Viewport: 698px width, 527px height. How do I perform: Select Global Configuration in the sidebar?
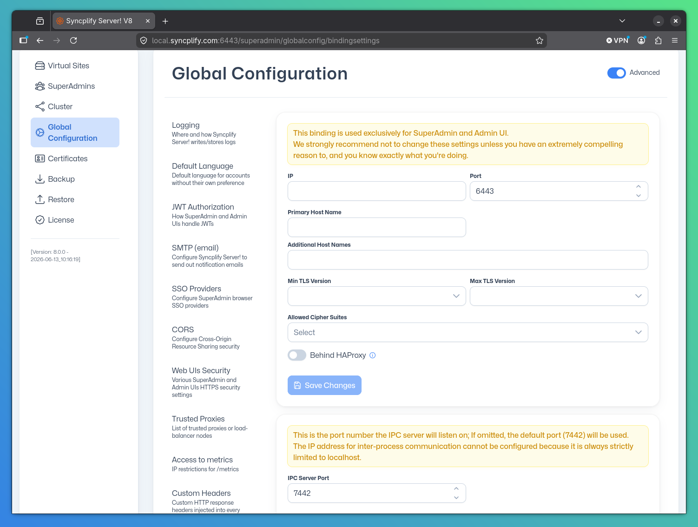pos(75,132)
